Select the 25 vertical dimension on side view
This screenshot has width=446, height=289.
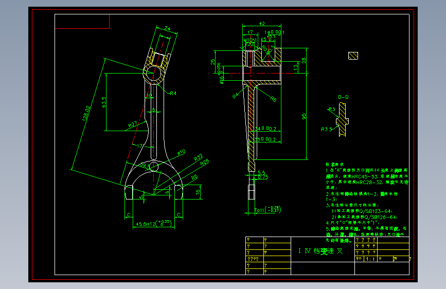click(x=213, y=62)
